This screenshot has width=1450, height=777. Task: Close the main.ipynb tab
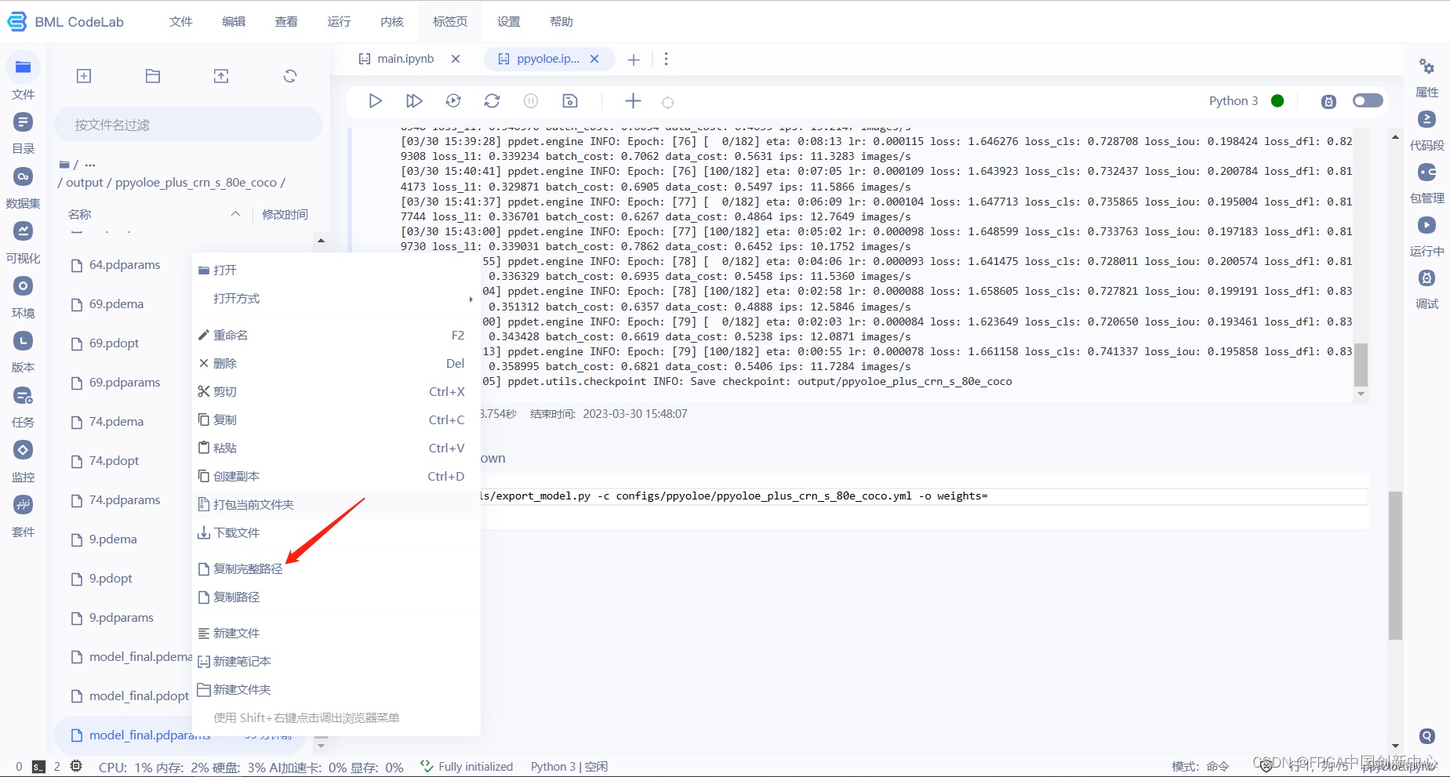[456, 59]
